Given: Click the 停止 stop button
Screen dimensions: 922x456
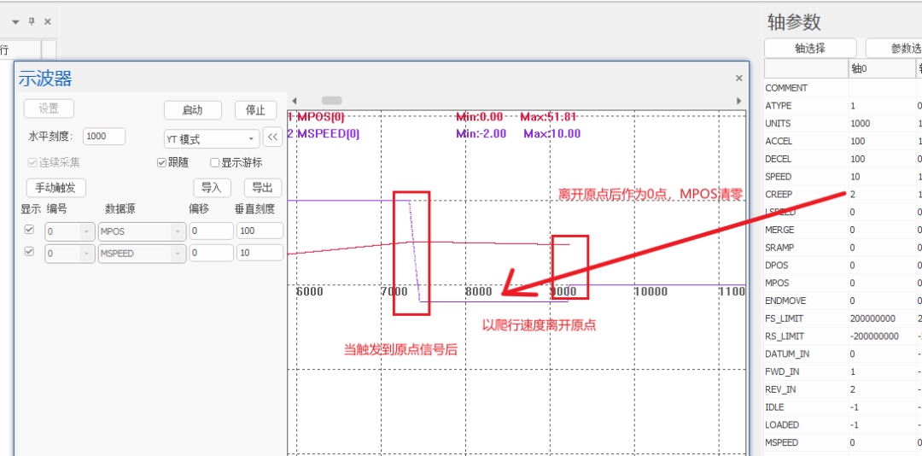Looking at the screenshot, I should (x=256, y=110).
